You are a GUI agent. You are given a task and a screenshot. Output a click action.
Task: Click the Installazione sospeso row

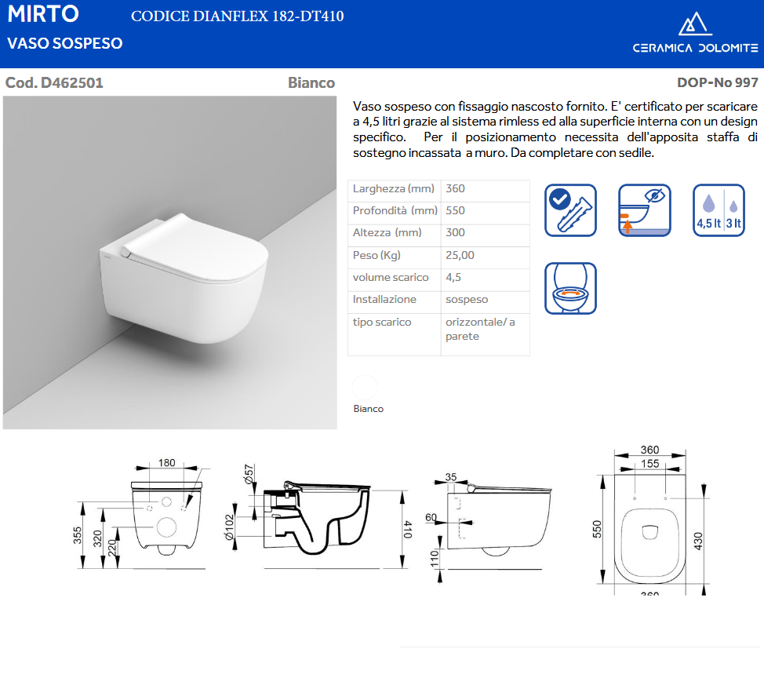pos(438,300)
